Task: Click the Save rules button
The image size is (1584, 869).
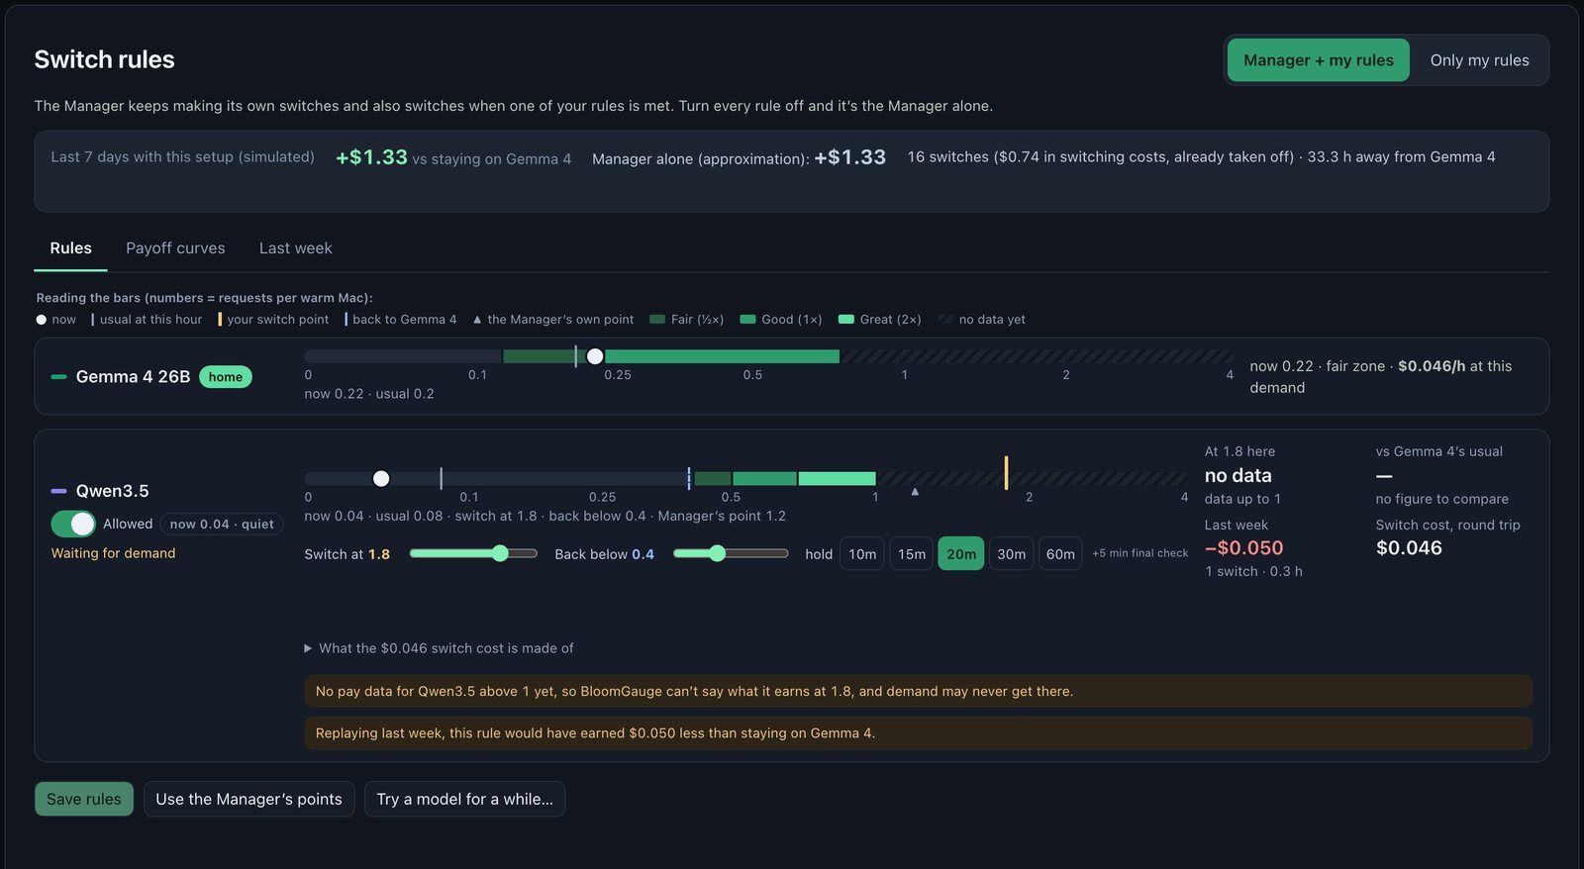Action: pyautogui.click(x=84, y=799)
